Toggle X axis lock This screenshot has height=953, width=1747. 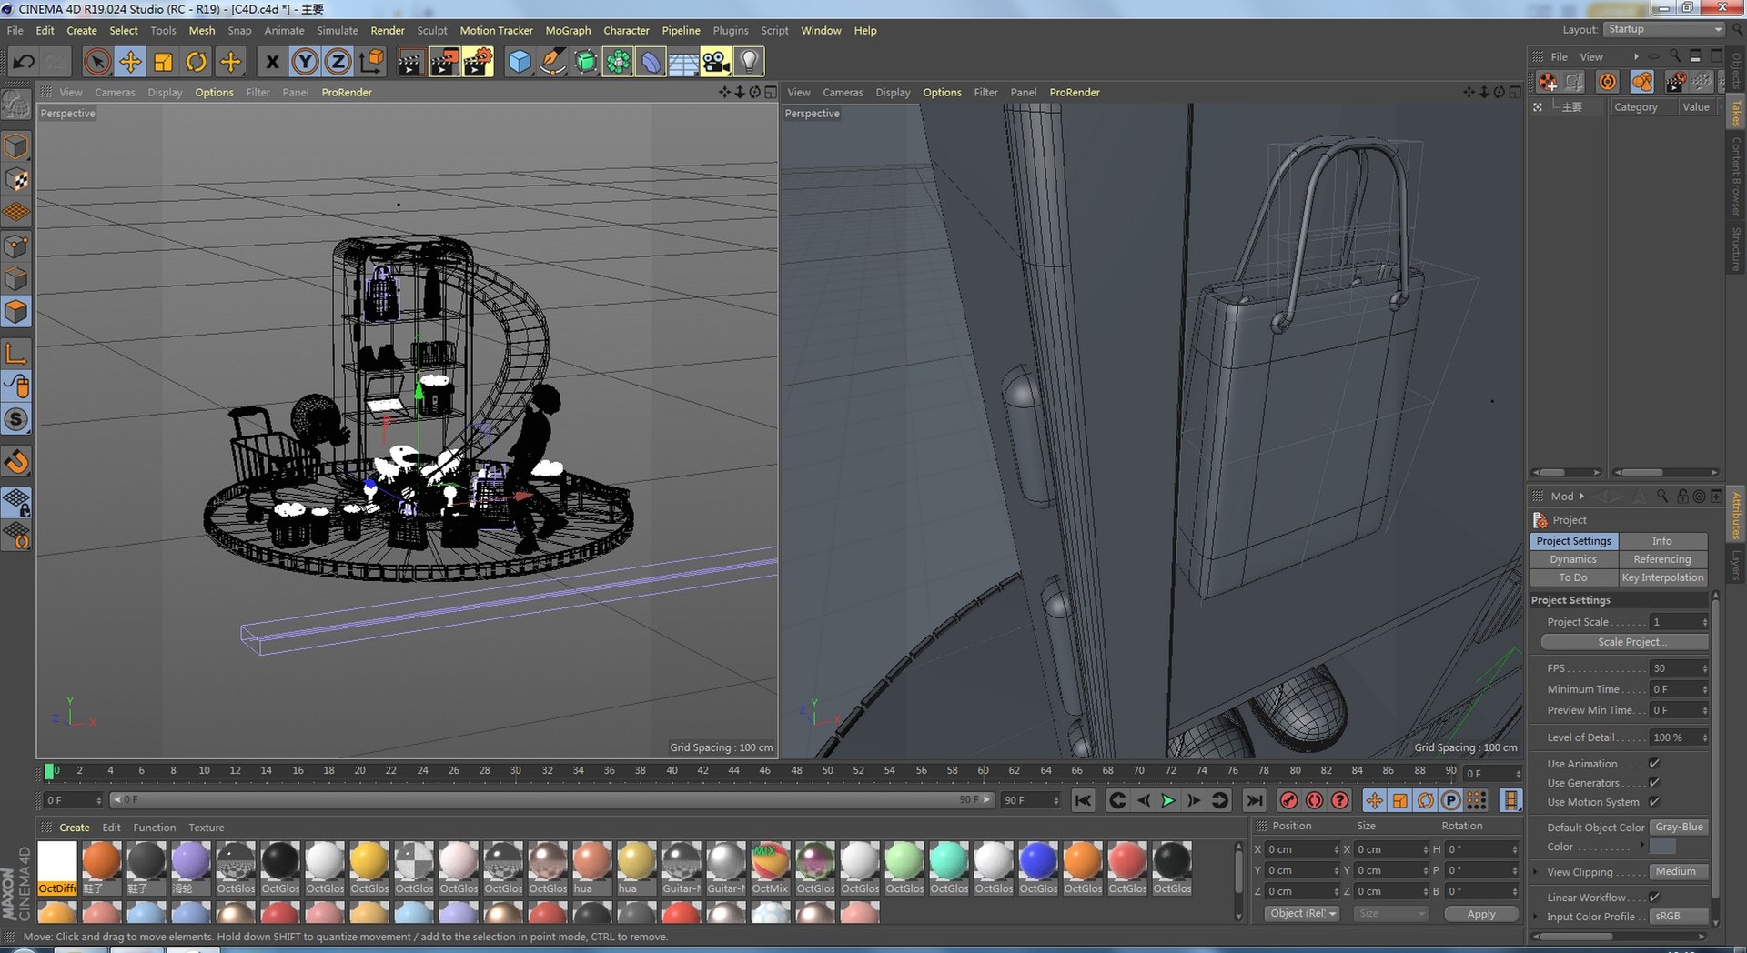tap(272, 62)
